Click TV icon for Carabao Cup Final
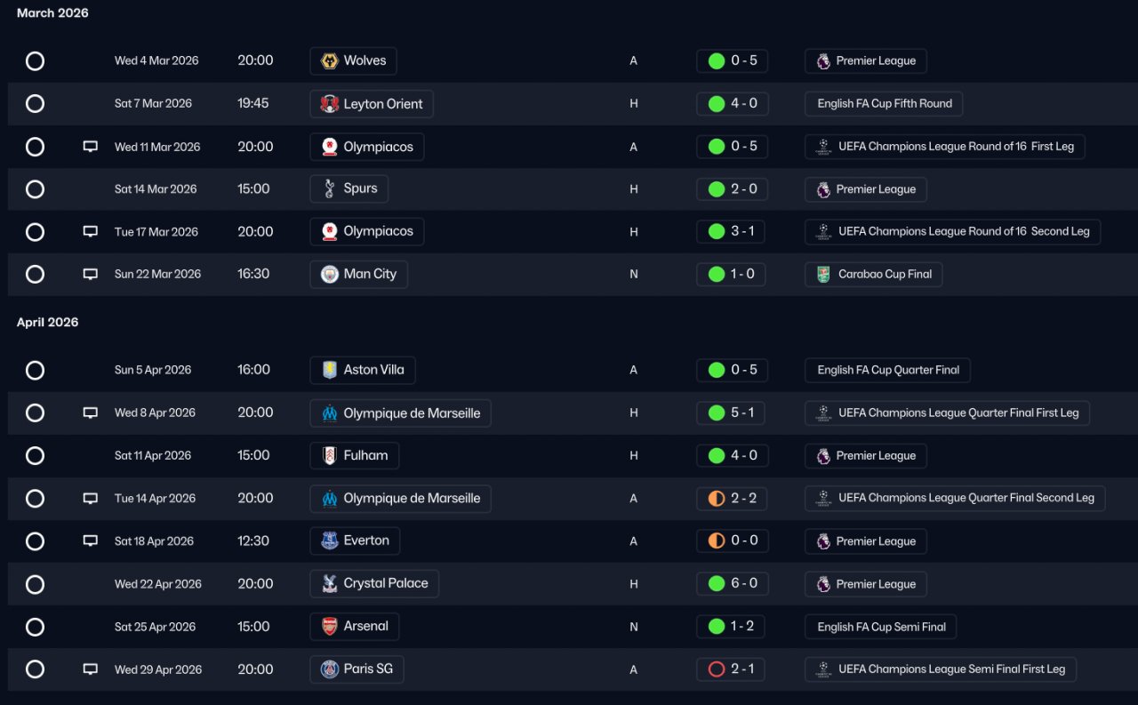 coord(90,275)
